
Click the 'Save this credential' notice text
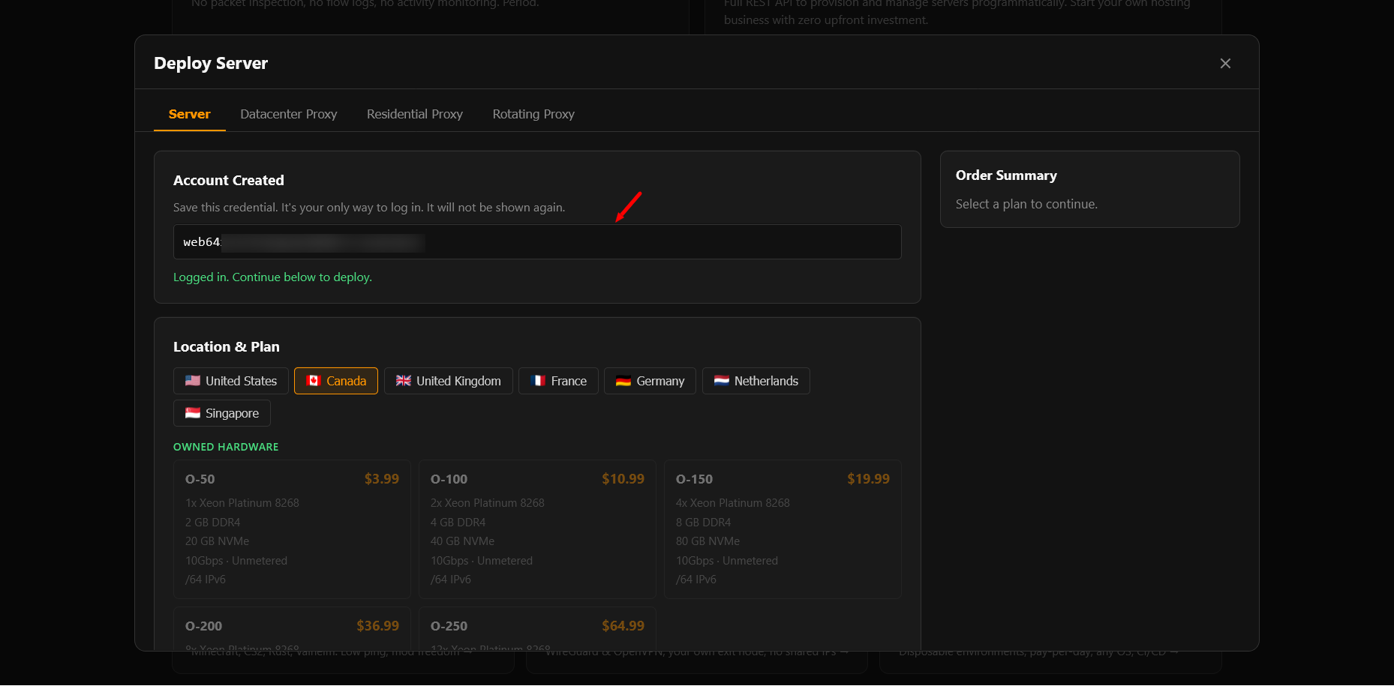pos(369,208)
